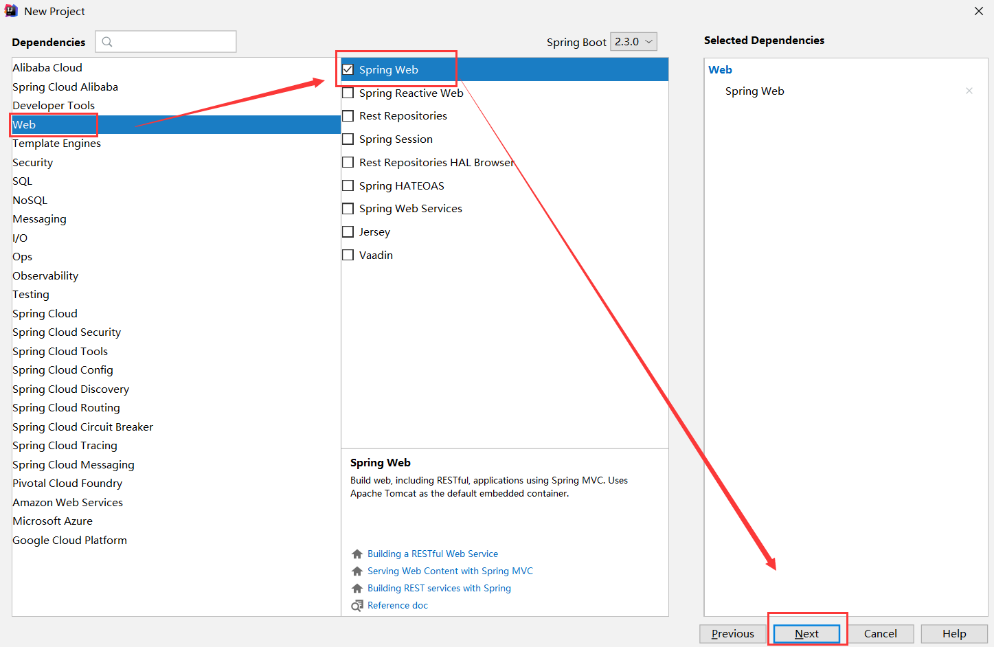Click the IntelliJ icon in the title bar
Viewport: 994px width, 647px height.
coord(11,11)
